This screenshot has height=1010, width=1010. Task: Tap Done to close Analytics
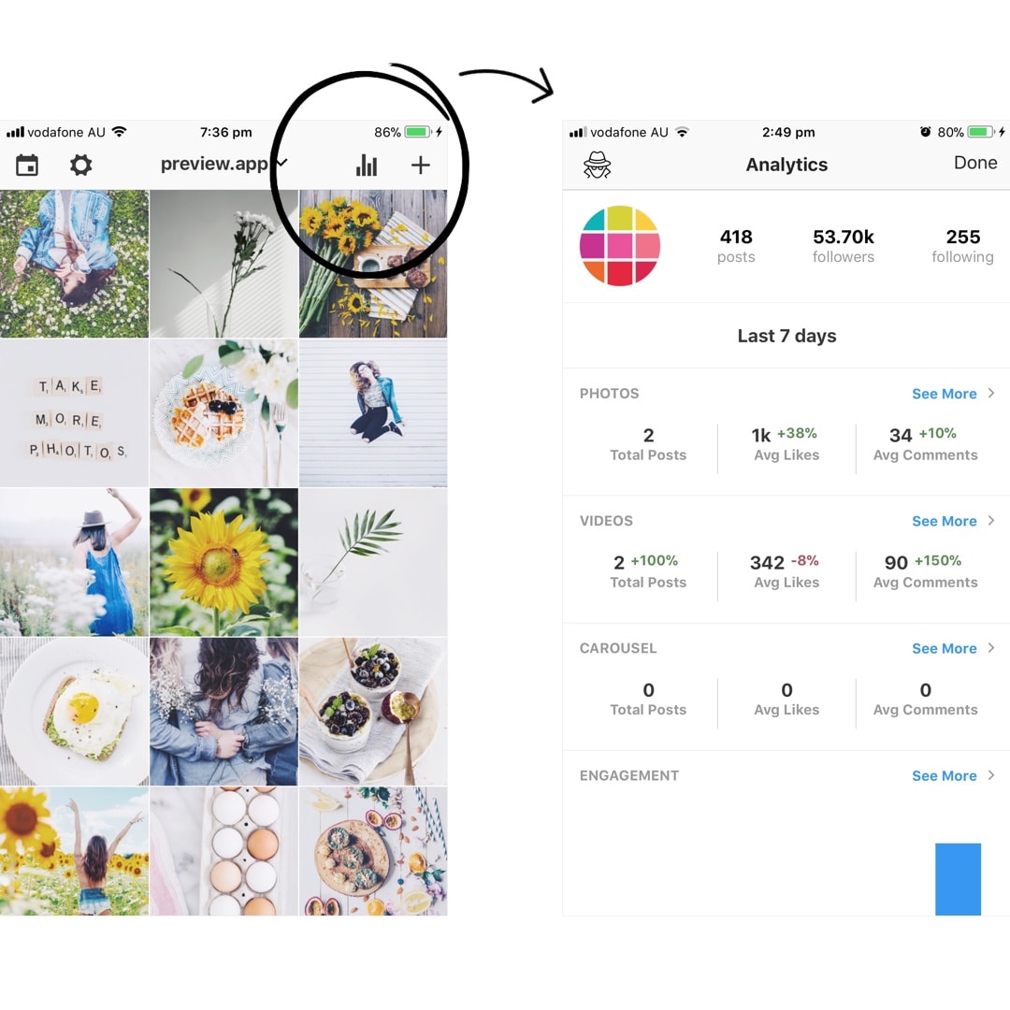point(975,163)
